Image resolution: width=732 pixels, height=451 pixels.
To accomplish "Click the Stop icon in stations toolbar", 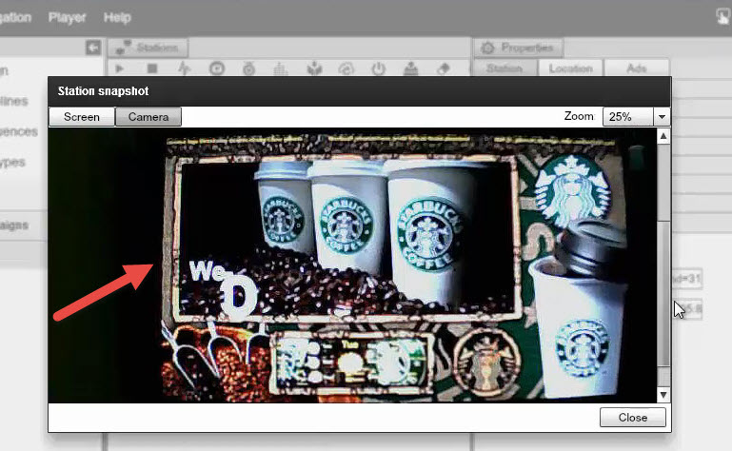I will [151, 69].
